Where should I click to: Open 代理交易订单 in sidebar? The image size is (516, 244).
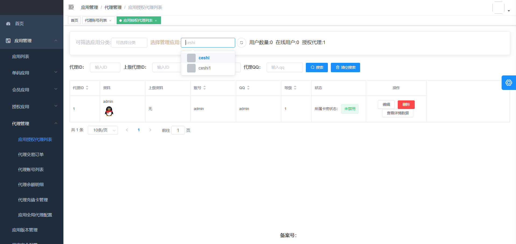(31, 155)
